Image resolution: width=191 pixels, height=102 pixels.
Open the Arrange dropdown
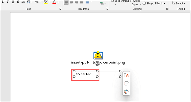point(126,3)
